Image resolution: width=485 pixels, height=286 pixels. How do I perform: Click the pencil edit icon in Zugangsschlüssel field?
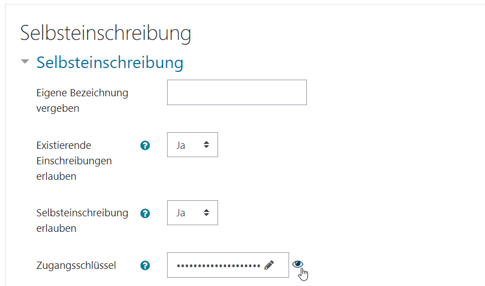(269, 265)
